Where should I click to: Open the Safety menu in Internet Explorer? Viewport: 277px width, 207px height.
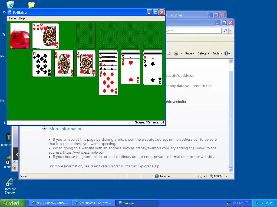click(203, 53)
